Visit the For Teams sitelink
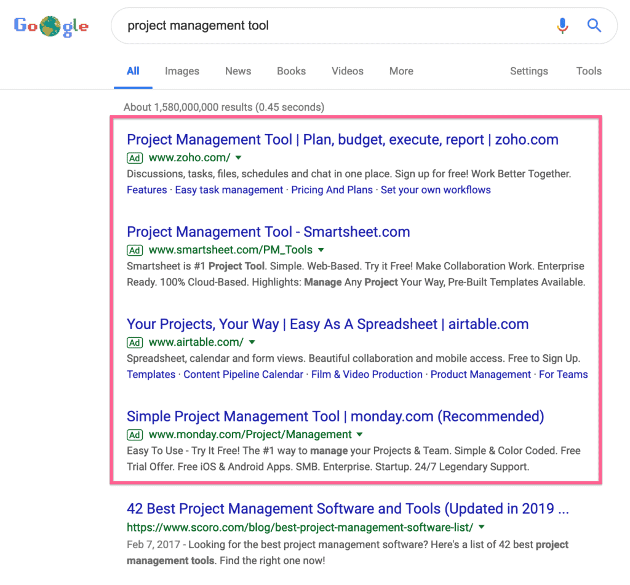 pyautogui.click(x=564, y=375)
